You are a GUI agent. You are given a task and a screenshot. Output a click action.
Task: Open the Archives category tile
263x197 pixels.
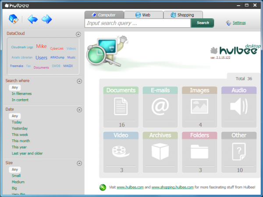click(x=160, y=152)
